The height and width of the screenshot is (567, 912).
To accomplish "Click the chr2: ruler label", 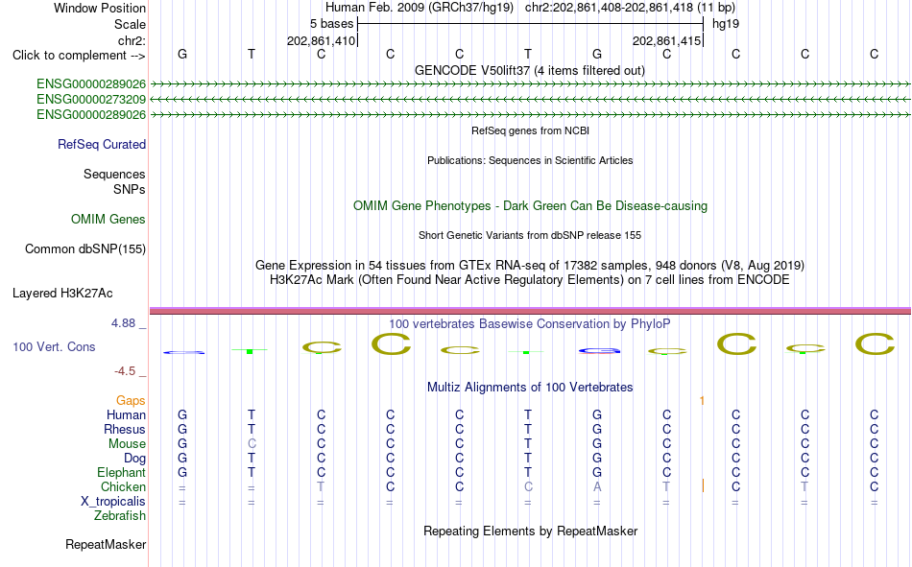I will (x=132, y=40).
